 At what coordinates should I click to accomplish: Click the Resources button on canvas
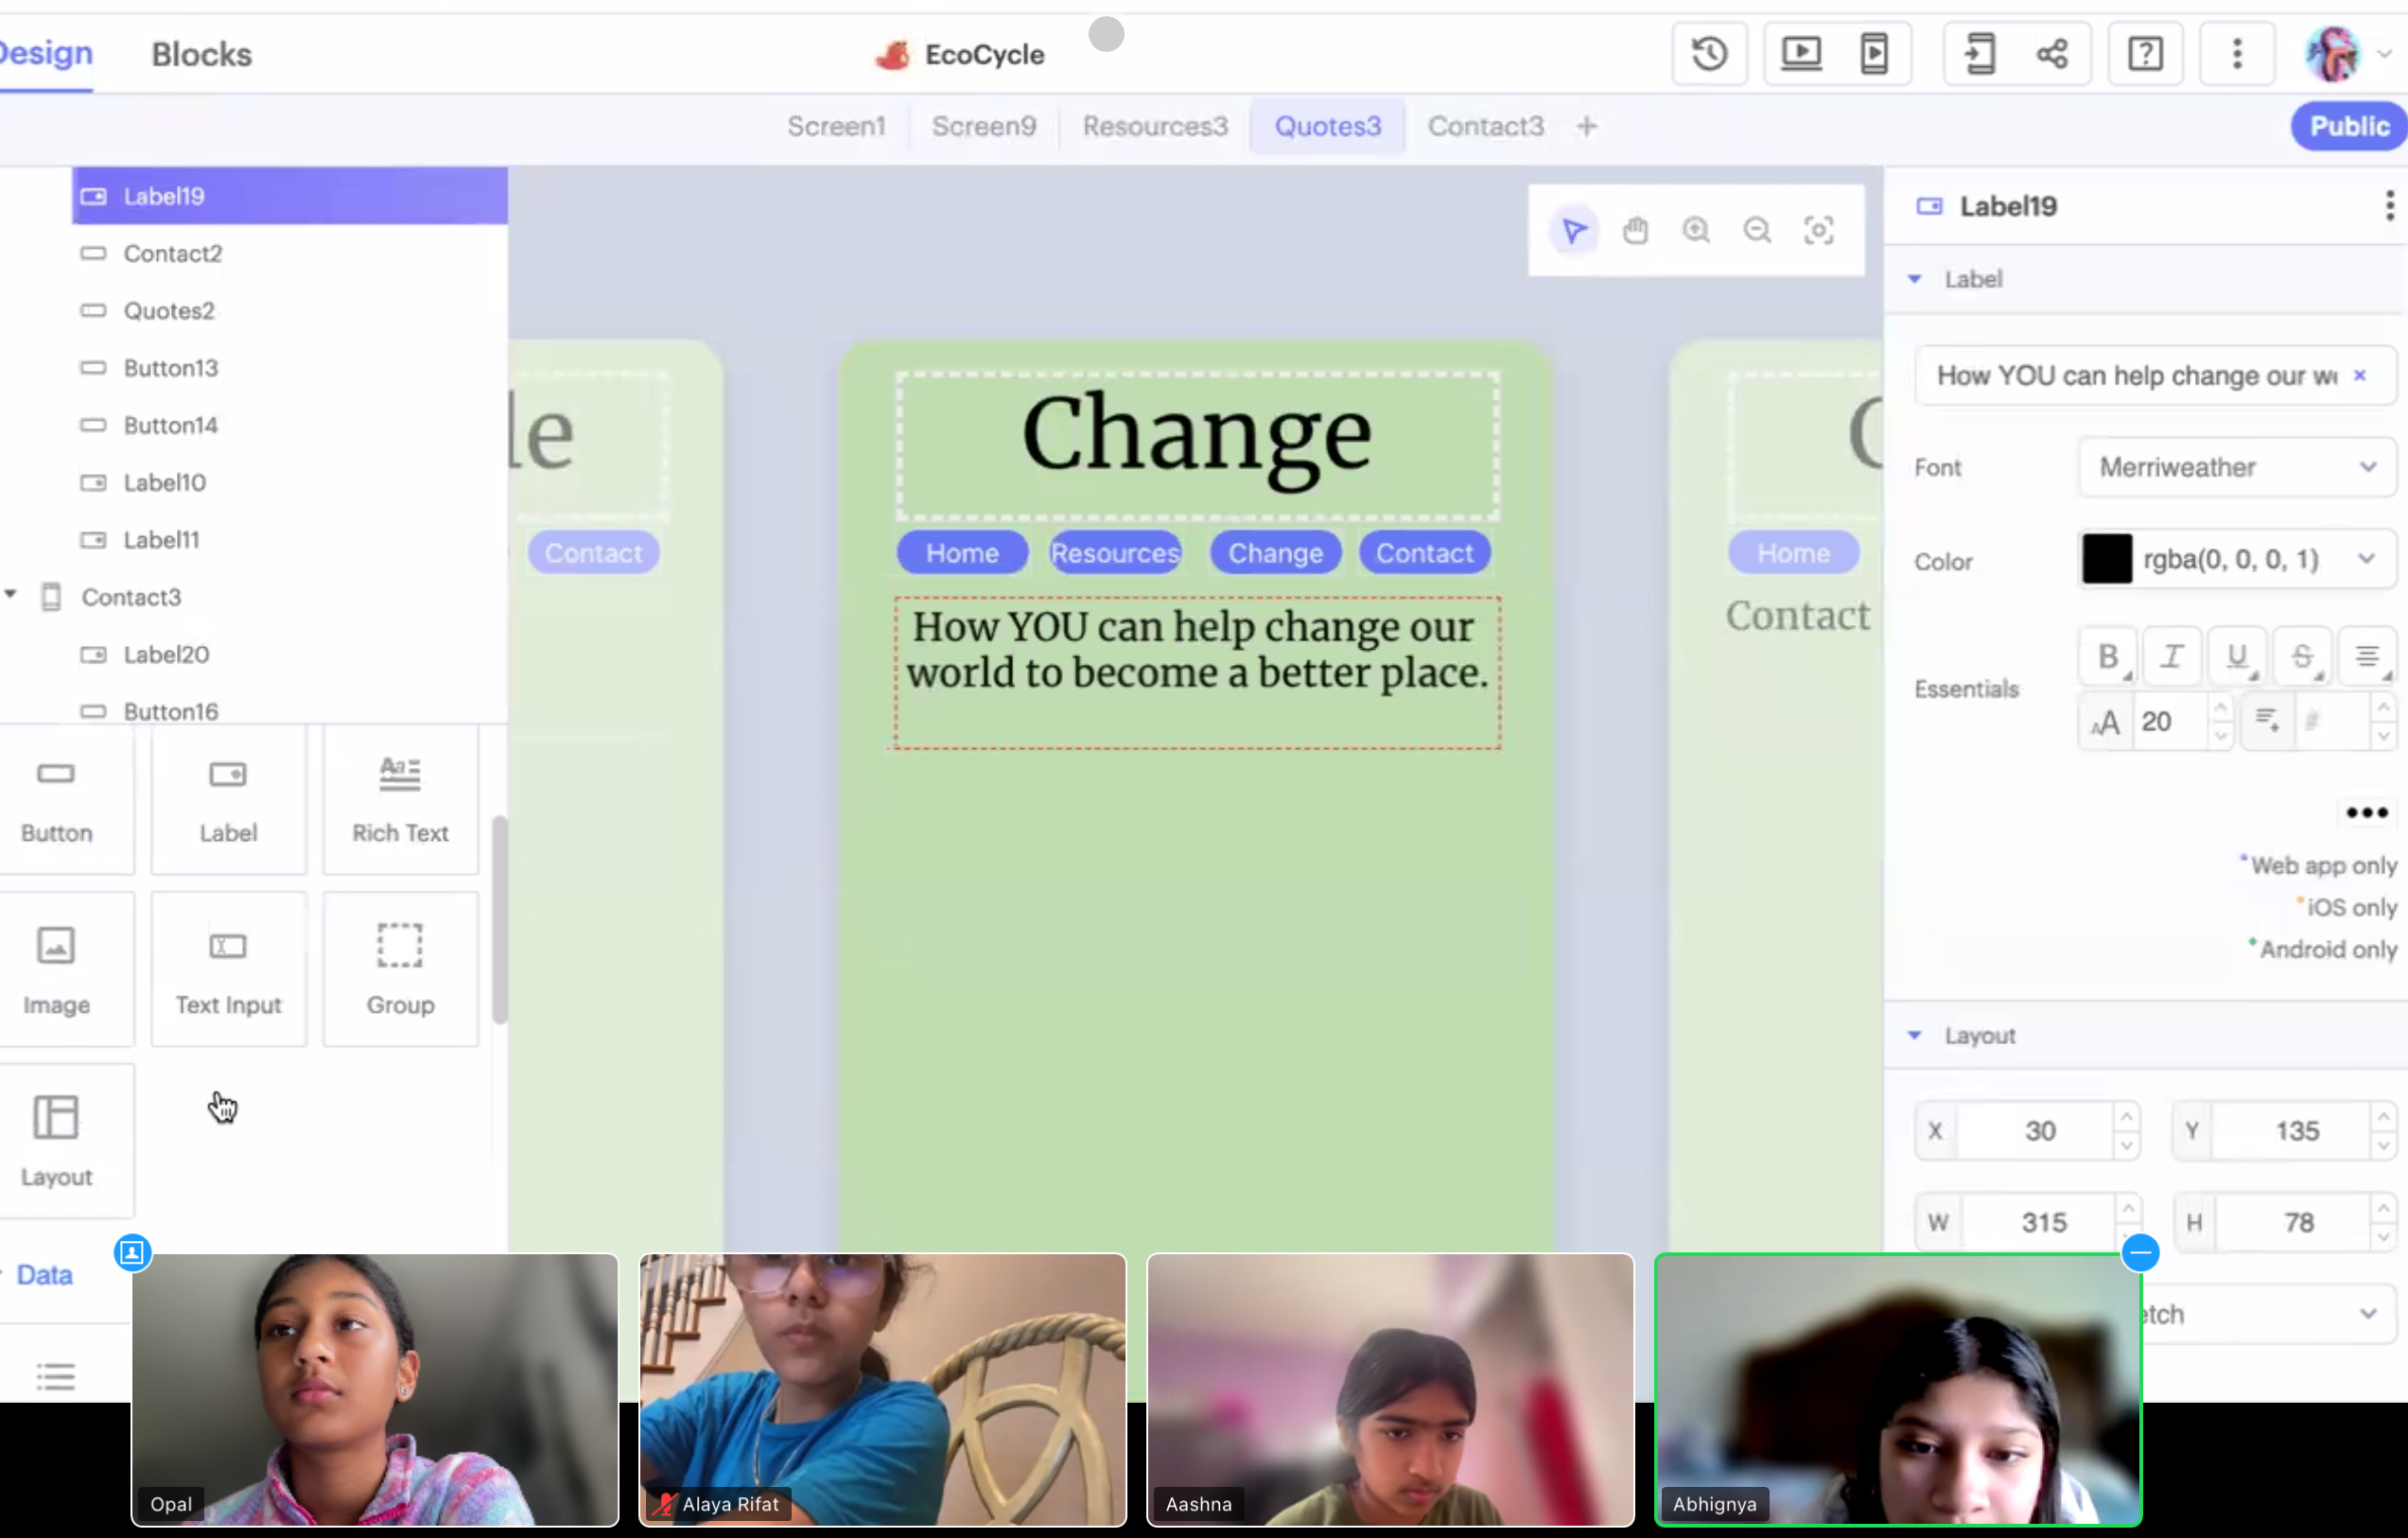[x=1115, y=553]
